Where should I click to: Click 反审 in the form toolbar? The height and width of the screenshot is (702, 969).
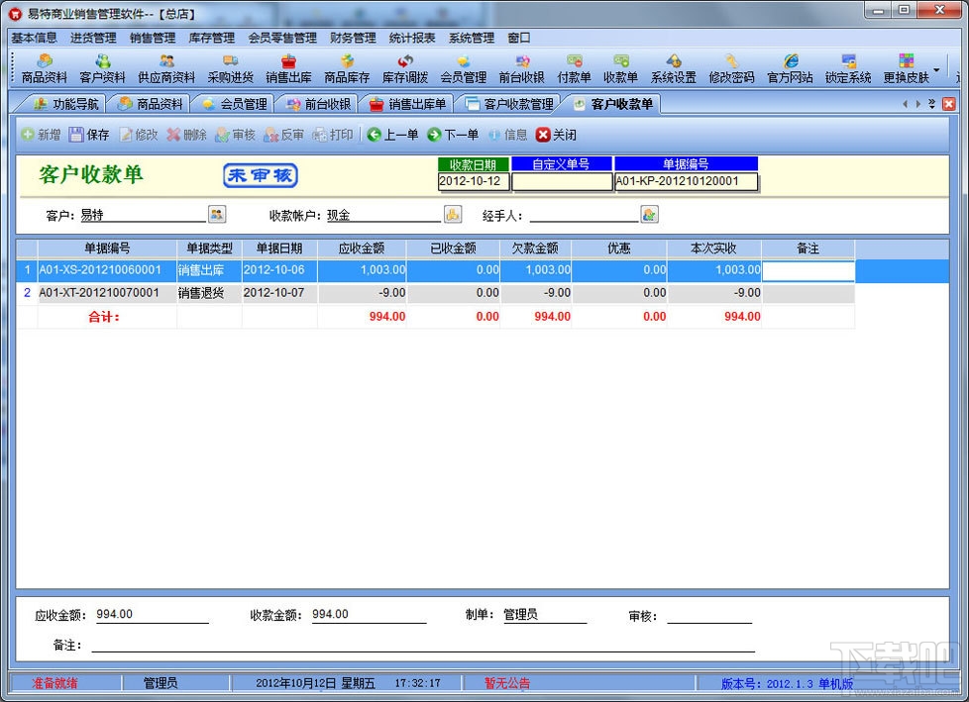tap(283, 135)
